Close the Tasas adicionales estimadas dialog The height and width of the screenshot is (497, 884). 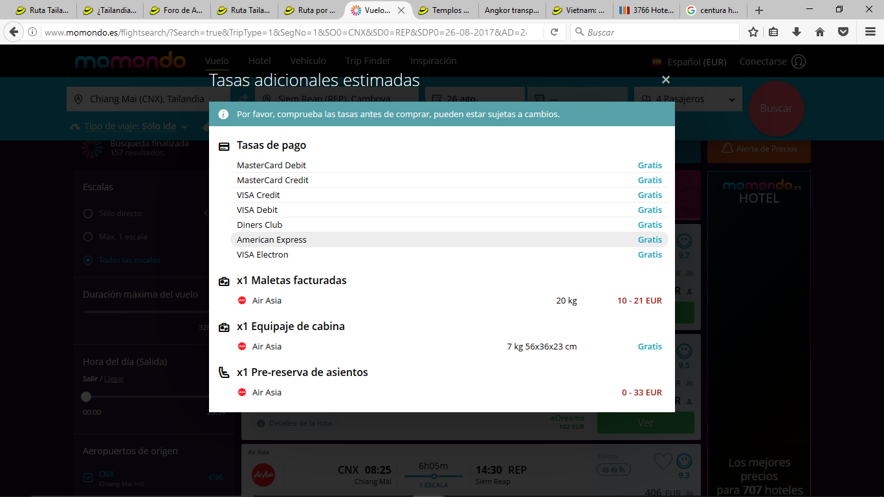pos(666,80)
